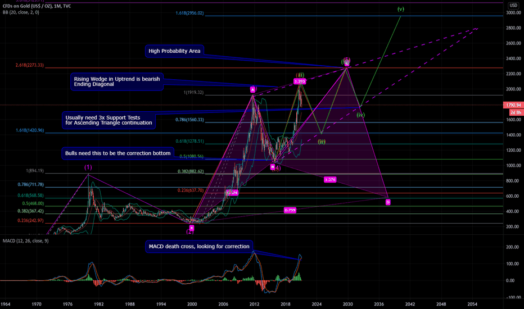This screenshot has height=309, width=524.
Task: Click the harmonic pattern point X marker
Action: tap(192, 228)
